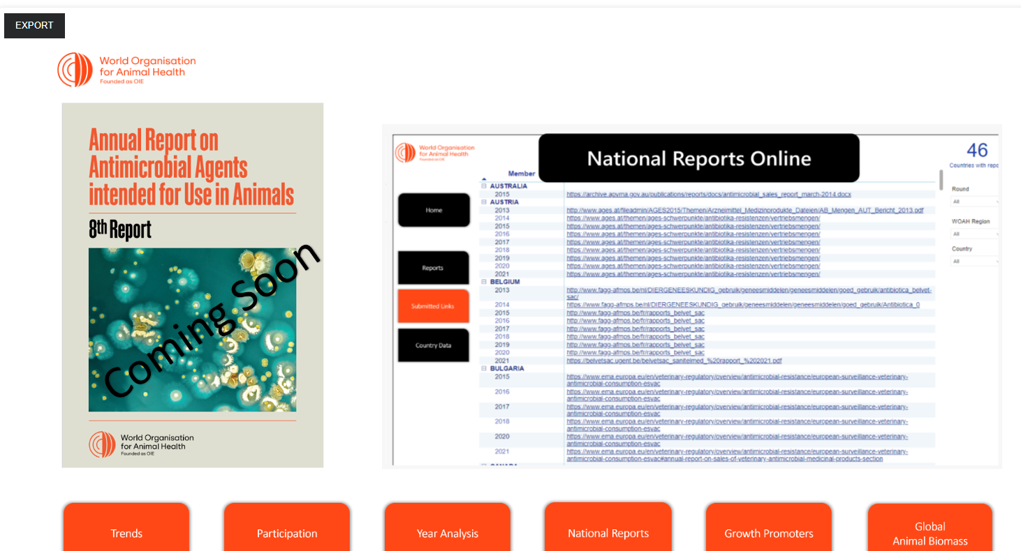Open the Round filter dropdown

[x=975, y=202]
